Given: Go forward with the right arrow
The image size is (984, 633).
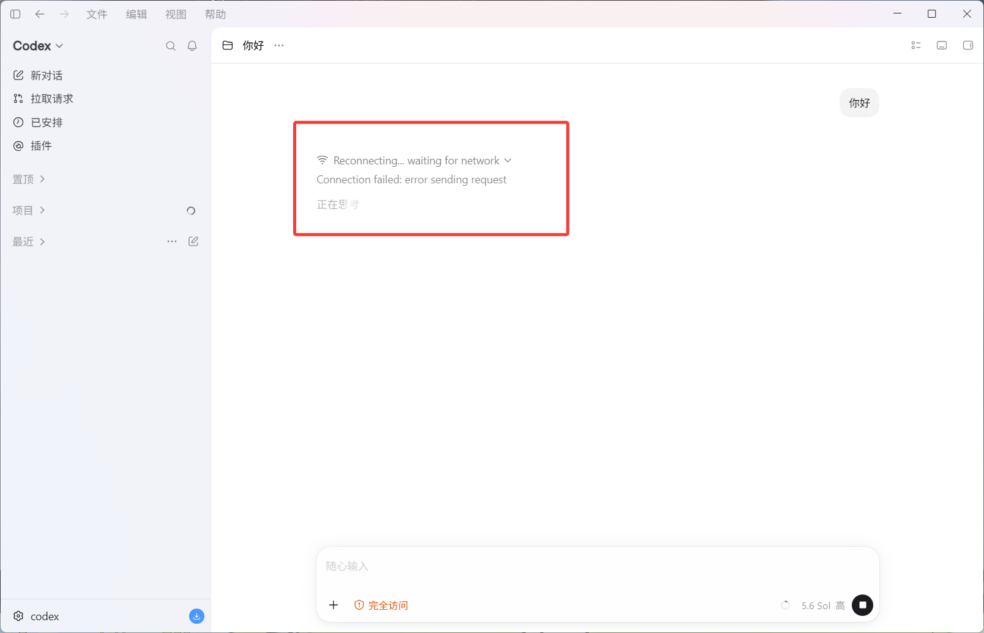Looking at the screenshot, I should click(64, 14).
